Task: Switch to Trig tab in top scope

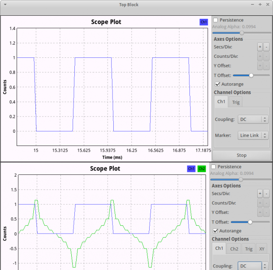Action: pyautogui.click(x=236, y=103)
